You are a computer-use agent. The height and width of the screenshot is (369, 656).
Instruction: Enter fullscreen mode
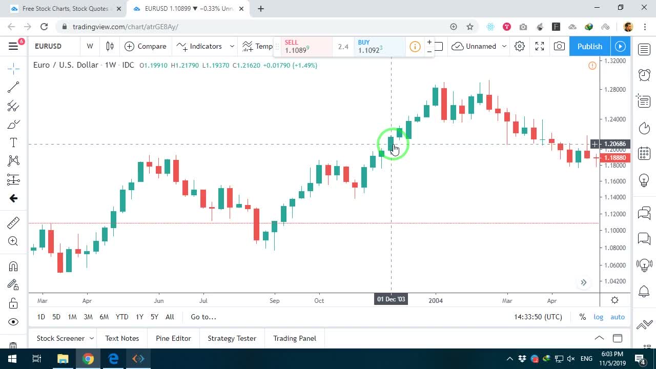pyautogui.click(x=540, y=46)
